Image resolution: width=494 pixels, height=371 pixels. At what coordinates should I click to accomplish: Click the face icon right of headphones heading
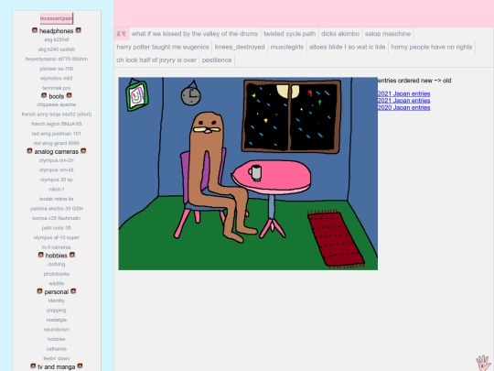click(78, 30)
